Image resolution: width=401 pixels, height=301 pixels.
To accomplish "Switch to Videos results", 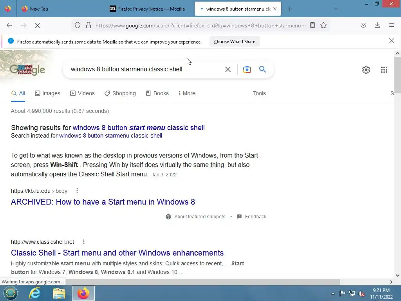I will 82,93.
